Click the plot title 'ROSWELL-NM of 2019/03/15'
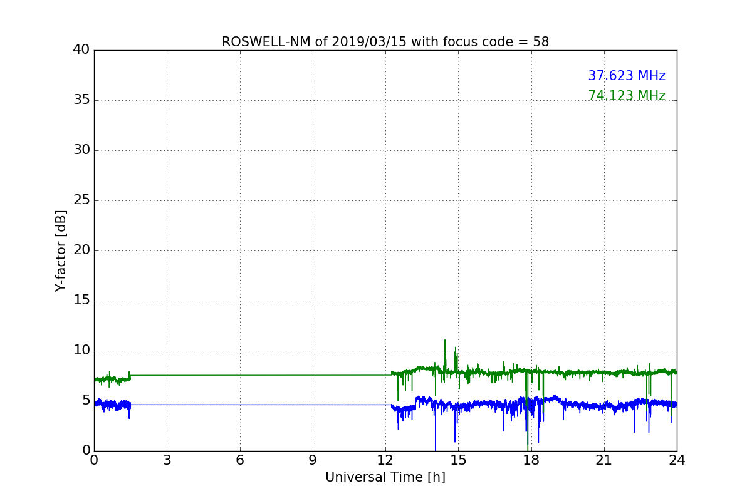 click(385, 42)
